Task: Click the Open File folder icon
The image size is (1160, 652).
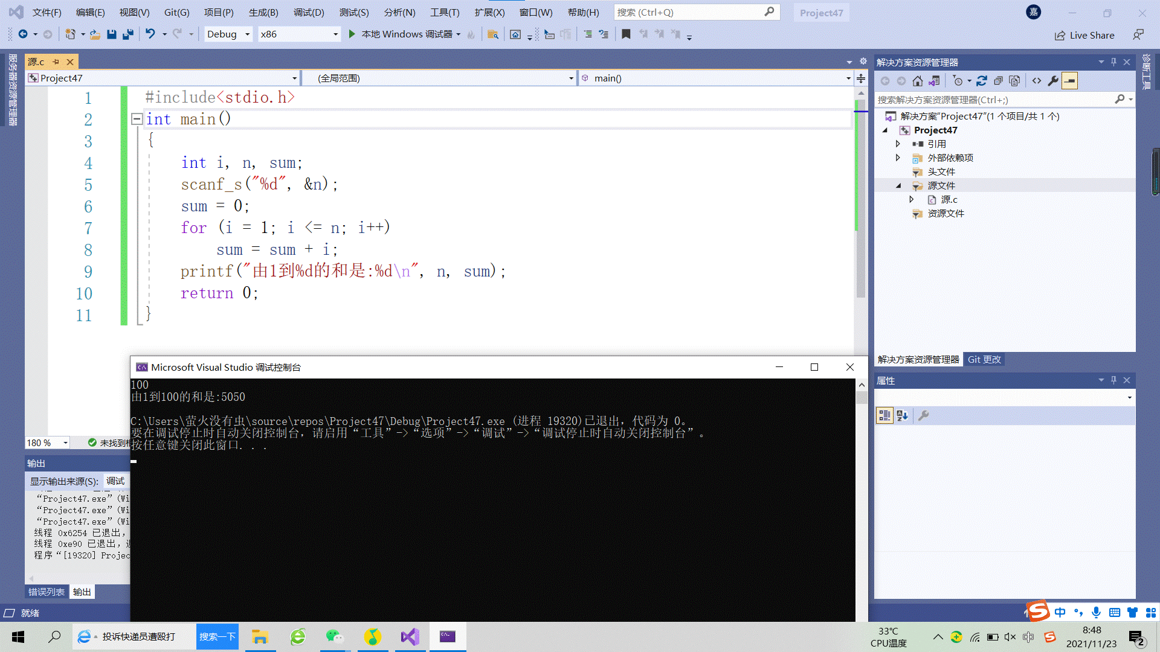Action: click(x=95, y=34)
